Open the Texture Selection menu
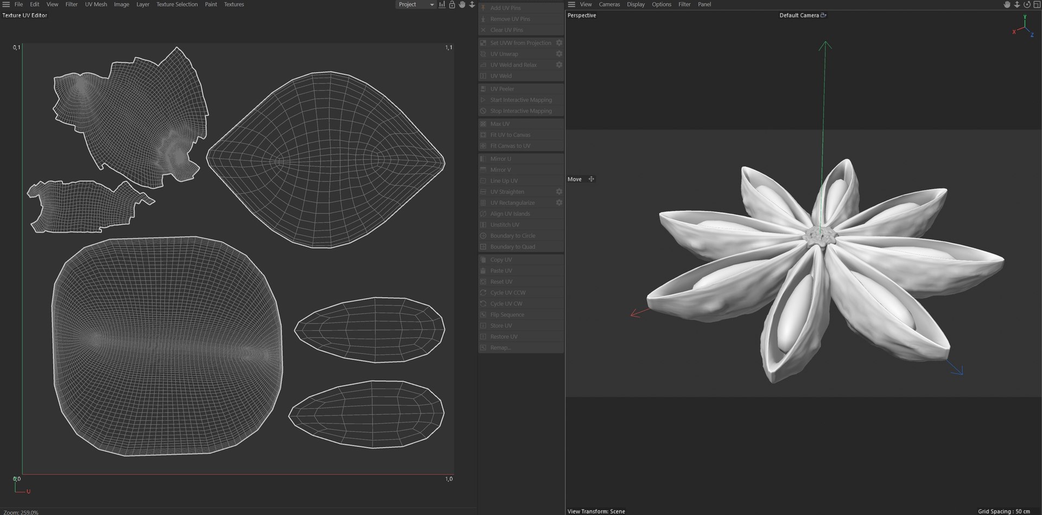1042x515 pixels. point(177,4)
